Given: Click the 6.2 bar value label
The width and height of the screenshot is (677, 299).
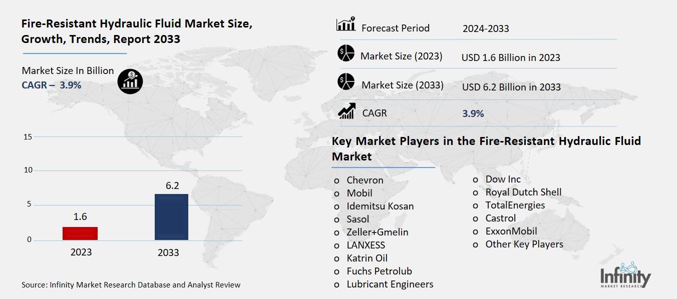Looking at the screenshot, I should click(x=172, y=185).
